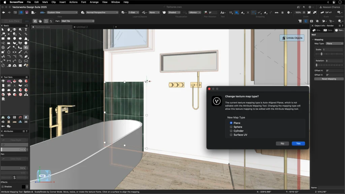
Task: Open the Arrange menu
Action: click(x=94, y=2)
